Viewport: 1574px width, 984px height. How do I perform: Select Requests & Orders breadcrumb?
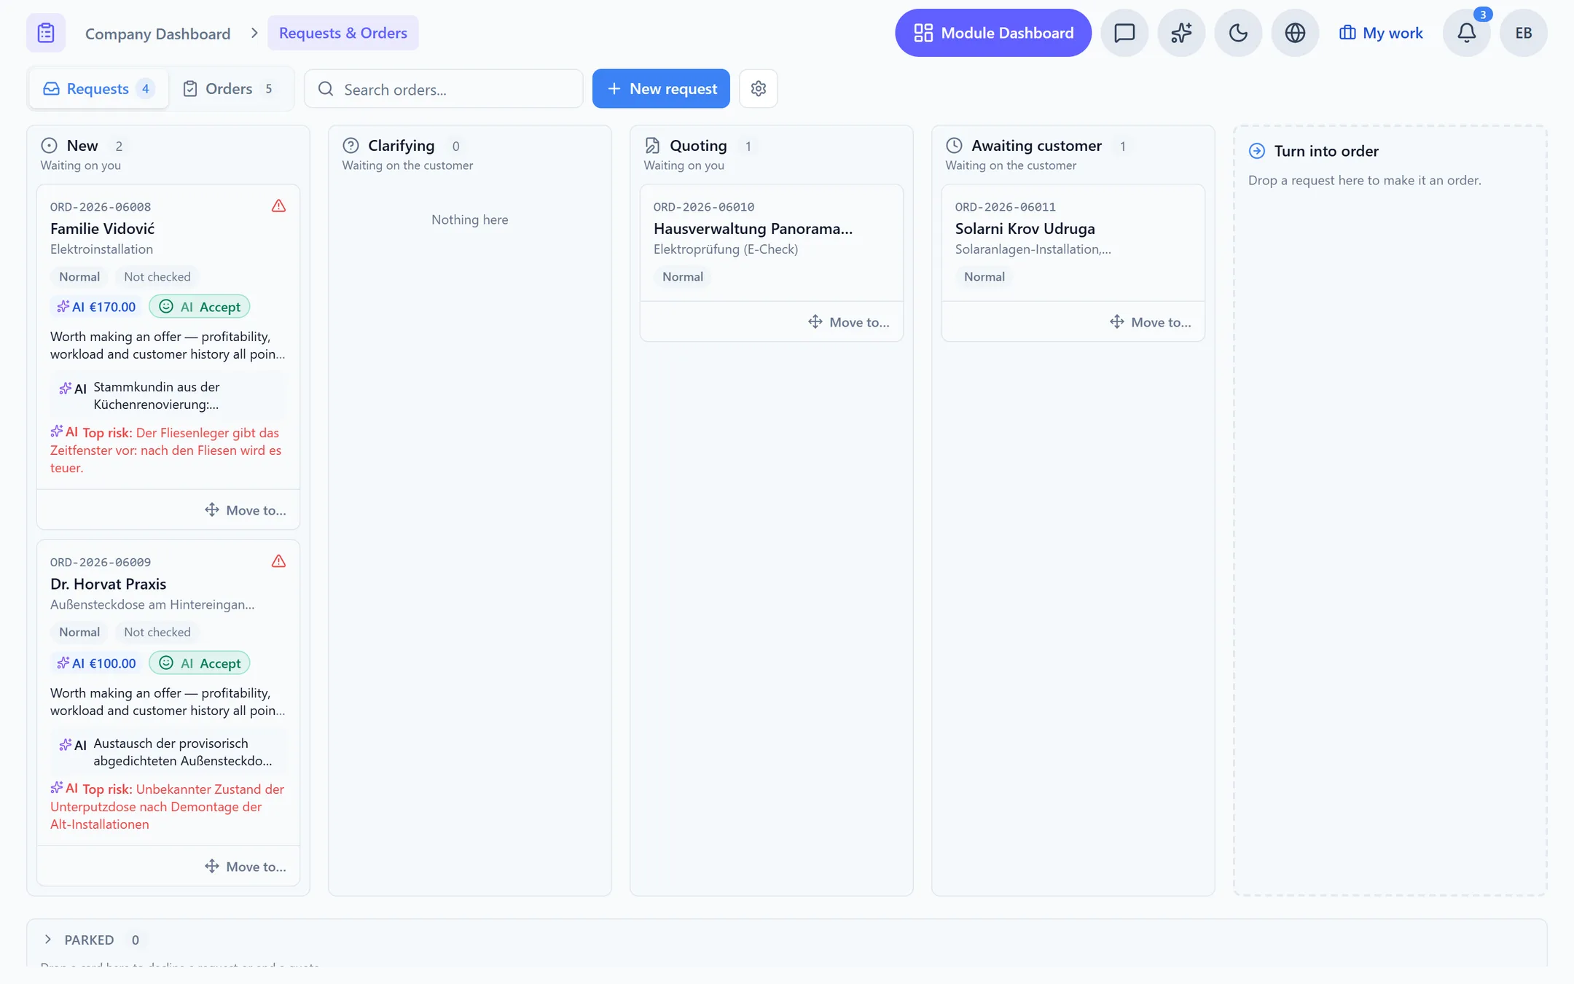tap(343, 33)
